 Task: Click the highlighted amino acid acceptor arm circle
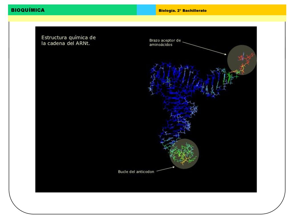pos(242,60)
